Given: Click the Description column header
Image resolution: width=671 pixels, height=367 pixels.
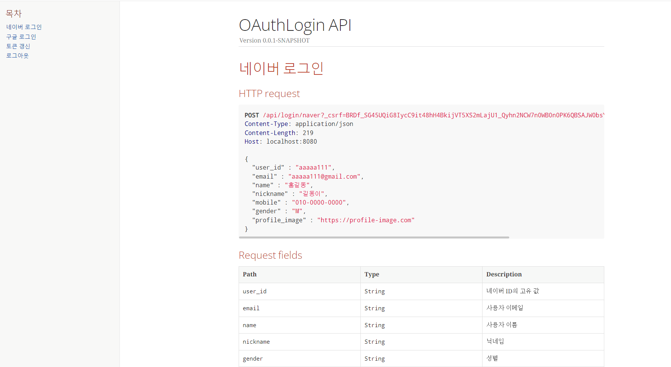Looking at the screenshot, I should (x=543, y=274).
